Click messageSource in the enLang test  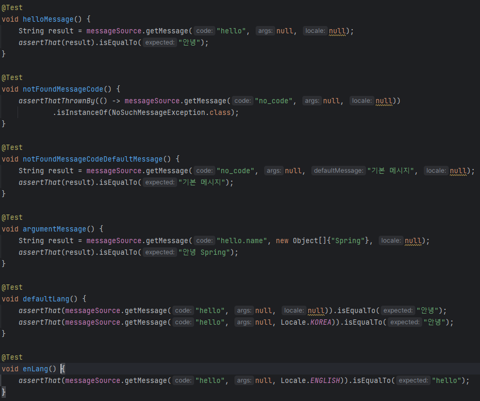(92, 381)
